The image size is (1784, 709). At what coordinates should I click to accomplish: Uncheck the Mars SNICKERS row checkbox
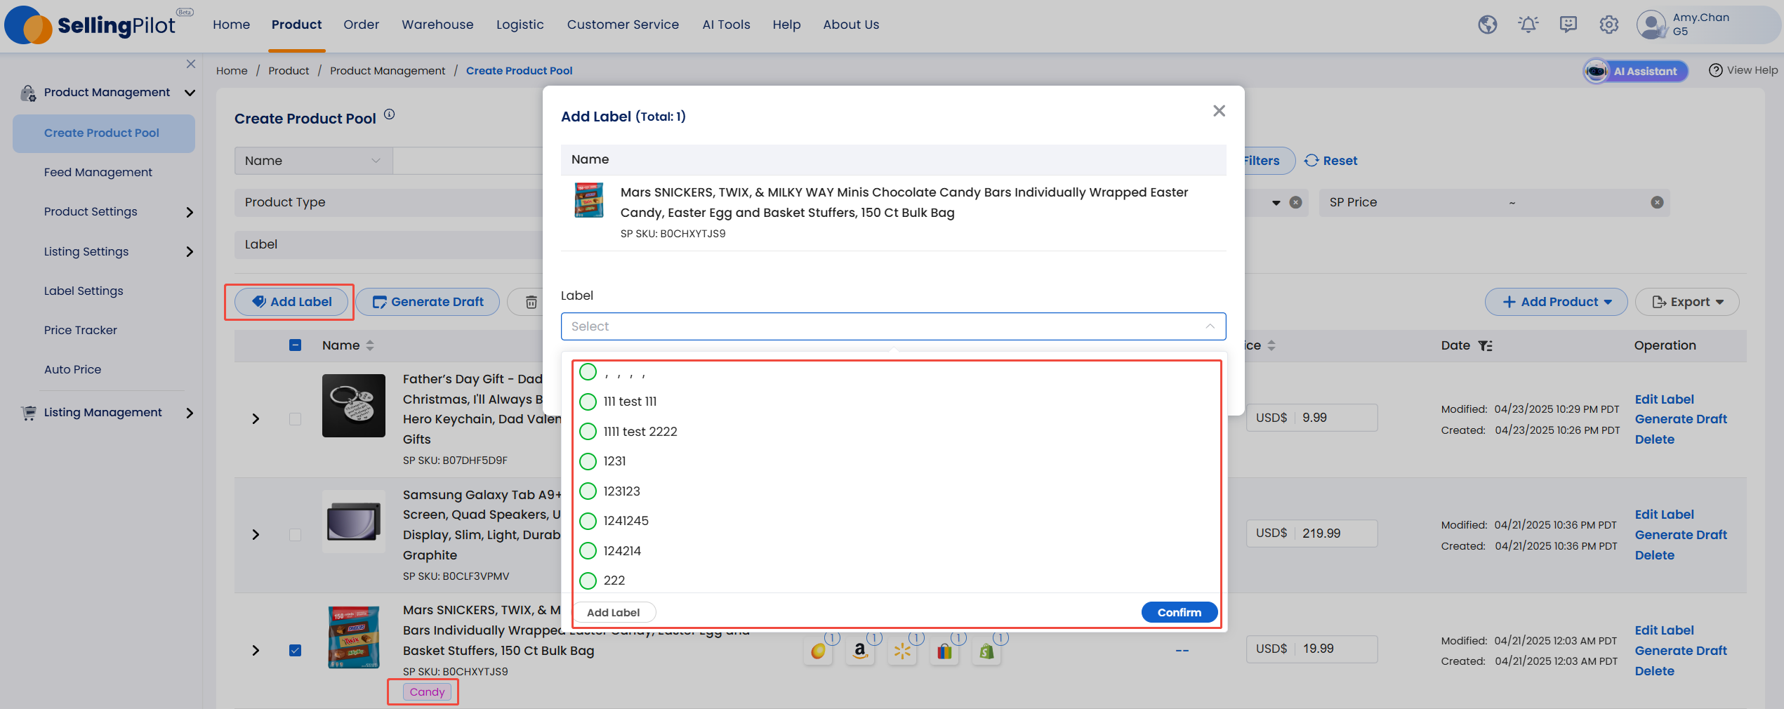pos(295,650)
